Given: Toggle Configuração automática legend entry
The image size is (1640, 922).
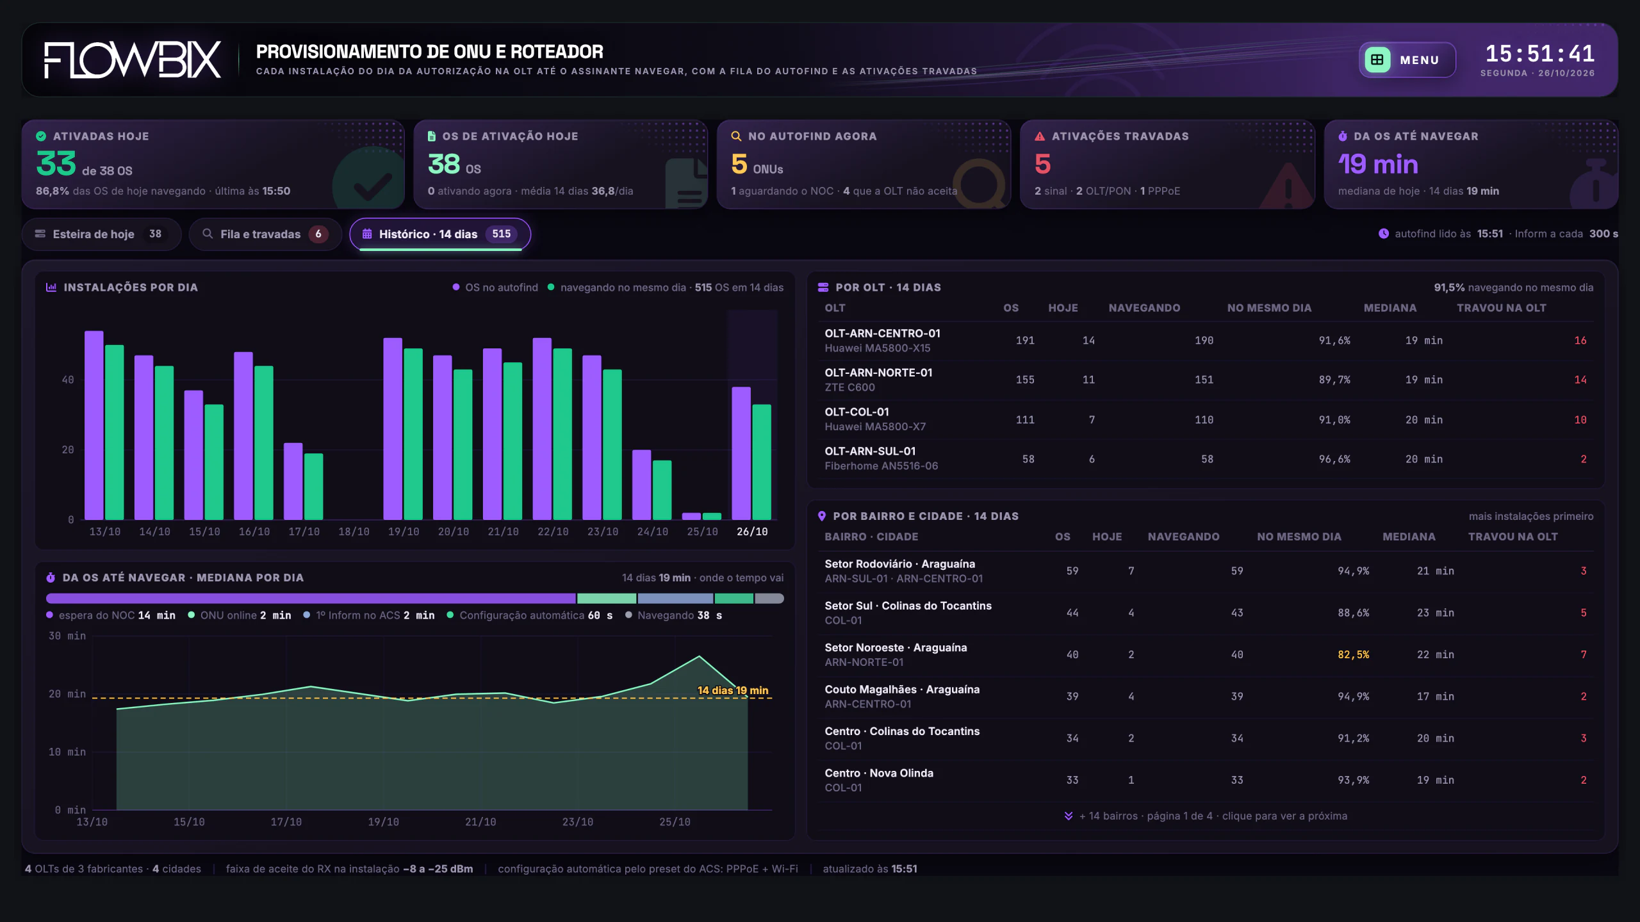Looking at the screenshot, I should pos(530,615).
